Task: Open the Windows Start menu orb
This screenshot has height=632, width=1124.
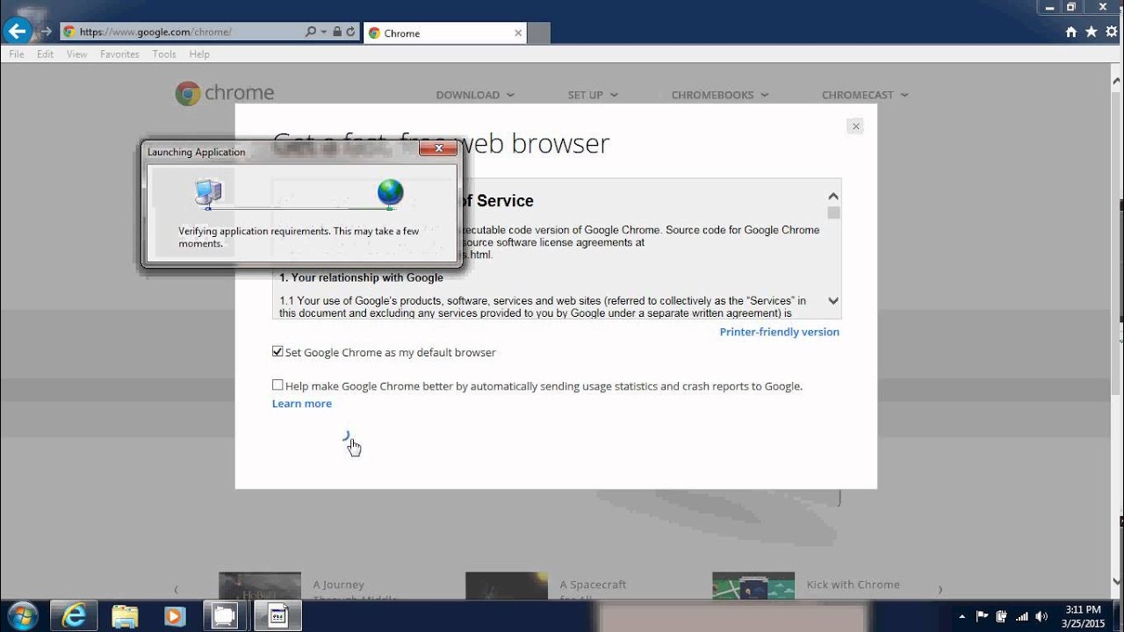Action: (x=21, y=616)
